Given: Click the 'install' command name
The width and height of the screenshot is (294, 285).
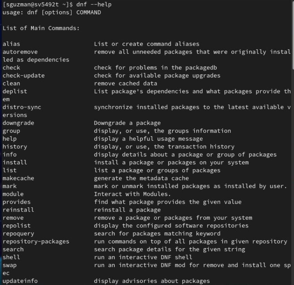Looking at the screenshot, I should [15, 162].
